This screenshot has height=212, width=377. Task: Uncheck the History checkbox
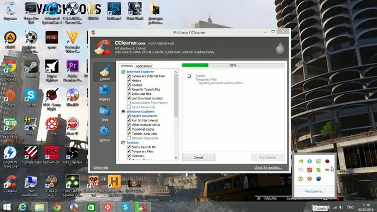tap(129, 81)
